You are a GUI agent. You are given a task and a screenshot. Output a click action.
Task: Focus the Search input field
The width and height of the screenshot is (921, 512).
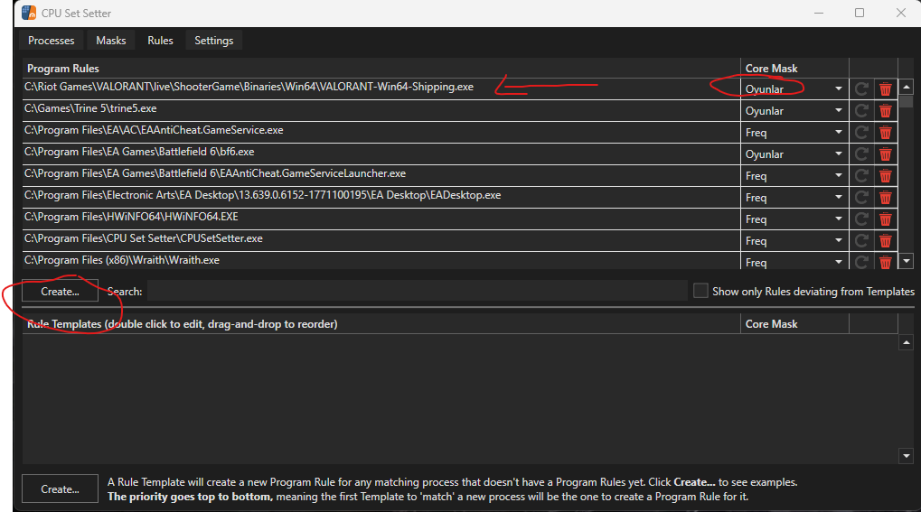click(x=417, y=291)
